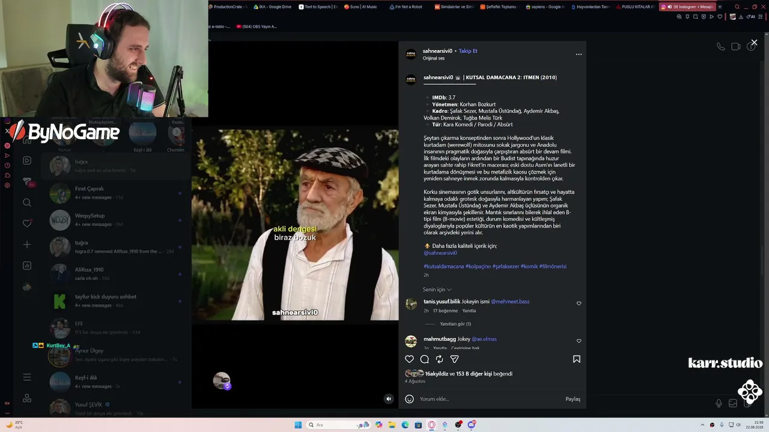
Task: Open sahnearsivi0 profile from post header
Action: coord(437,51)
